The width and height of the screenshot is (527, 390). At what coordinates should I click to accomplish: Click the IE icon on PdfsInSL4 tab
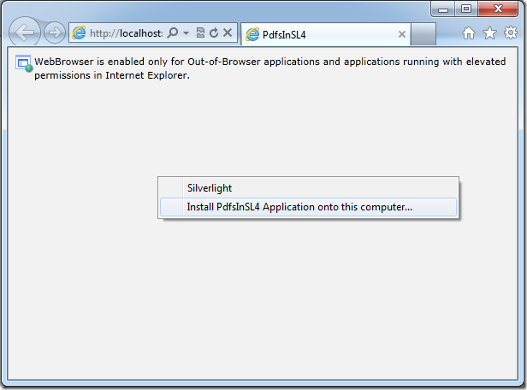tap(252, 34)
